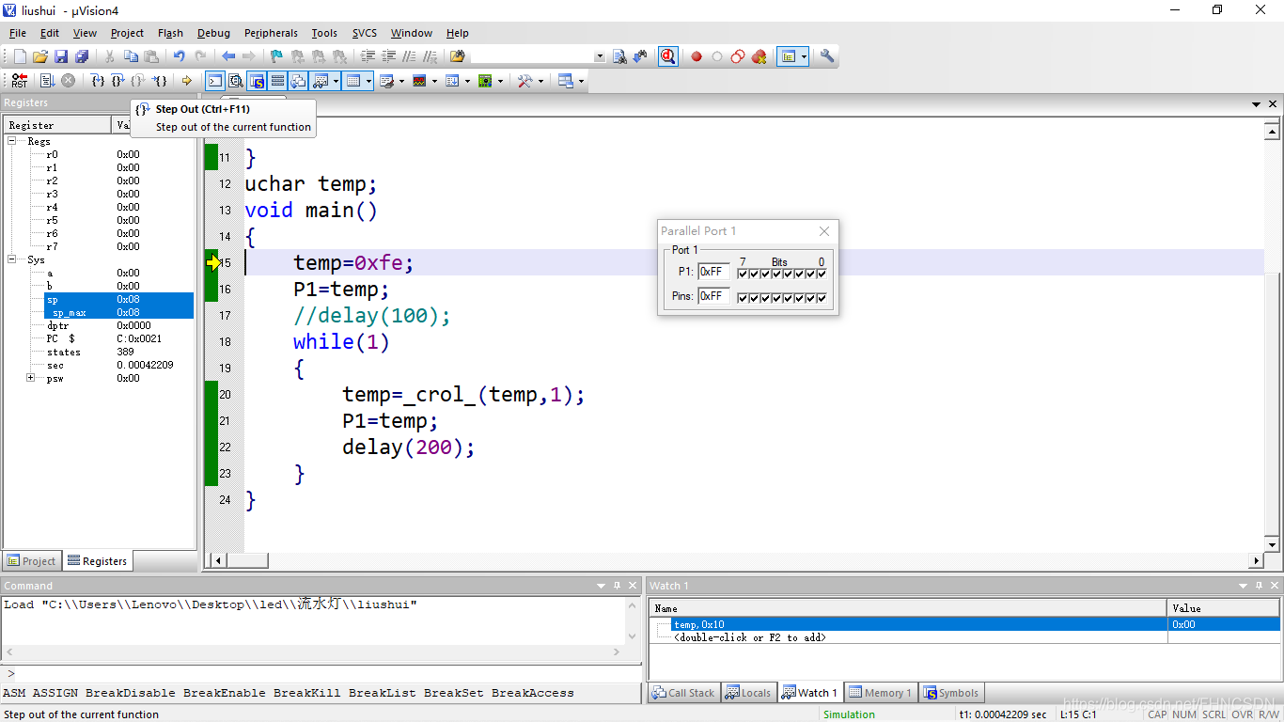
Task: Toggle Pins bit 7 checkbox
Action: pos(743,298)
